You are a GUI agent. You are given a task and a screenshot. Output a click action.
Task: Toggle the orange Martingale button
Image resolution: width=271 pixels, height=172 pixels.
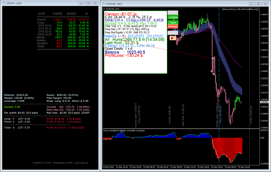coord(173,26)
